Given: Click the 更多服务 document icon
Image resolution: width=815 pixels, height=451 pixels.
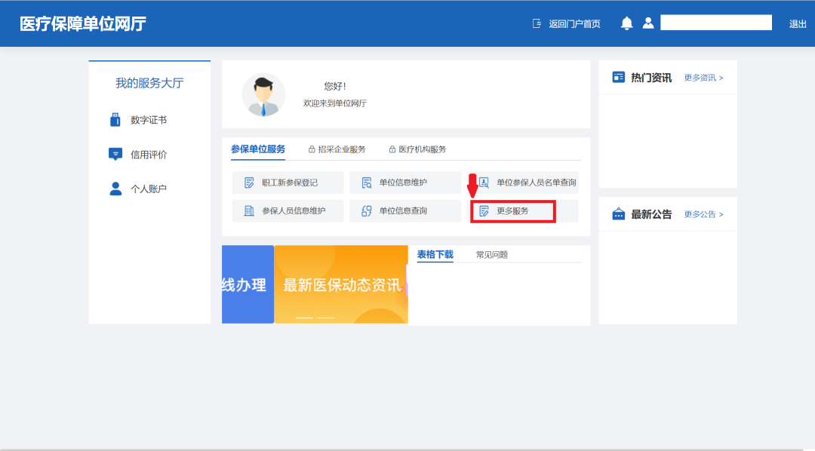Looking at the screenshot, I should [x=484, y=211].
